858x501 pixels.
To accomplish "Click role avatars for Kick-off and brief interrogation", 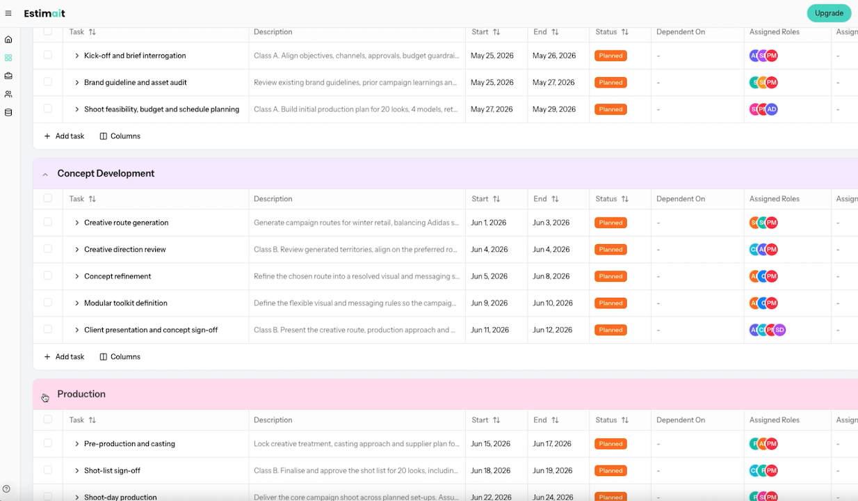I will click(763, 56).
